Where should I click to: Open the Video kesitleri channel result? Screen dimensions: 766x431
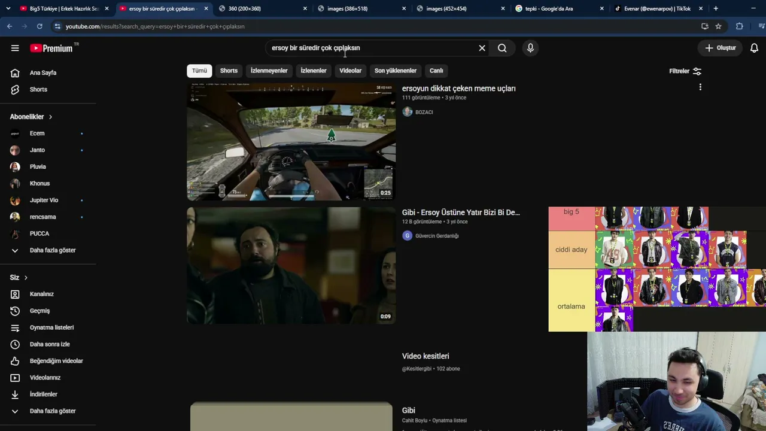(425, 356)
